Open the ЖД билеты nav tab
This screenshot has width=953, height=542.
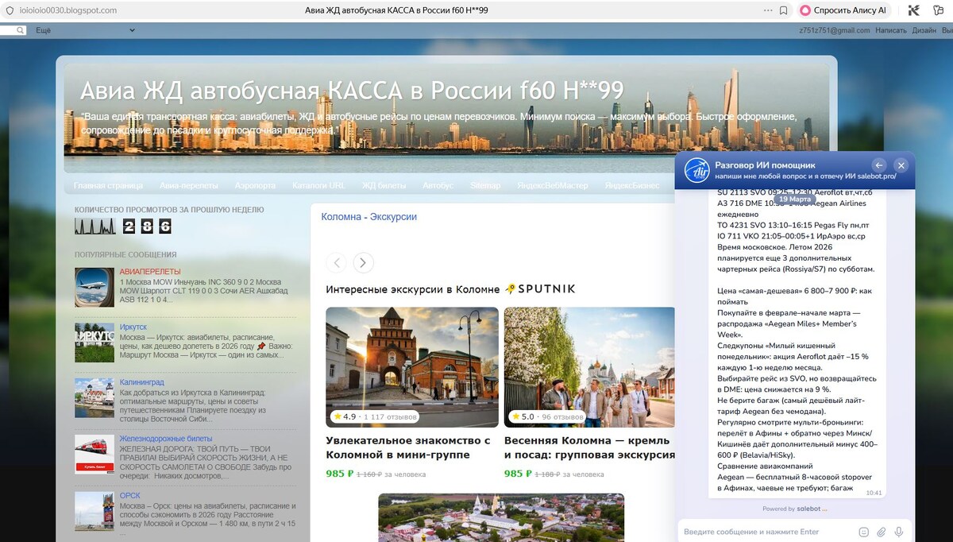click(x=384, y=185)
